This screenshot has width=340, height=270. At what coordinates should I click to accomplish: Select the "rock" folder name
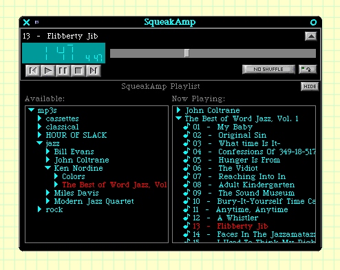coord(54,209)
